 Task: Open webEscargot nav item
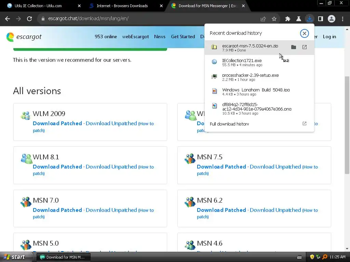coord(135,37)
